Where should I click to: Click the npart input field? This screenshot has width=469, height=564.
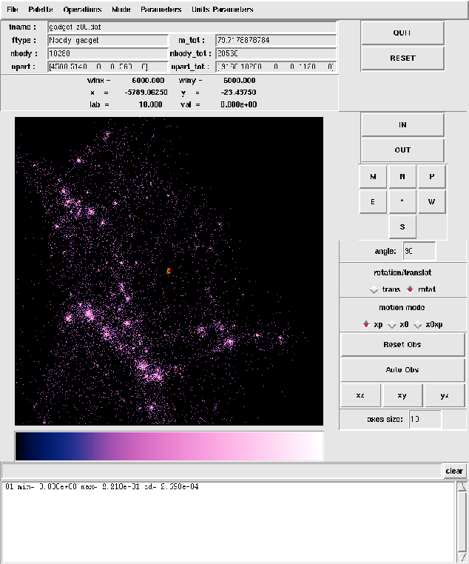[x=108, y=67]
